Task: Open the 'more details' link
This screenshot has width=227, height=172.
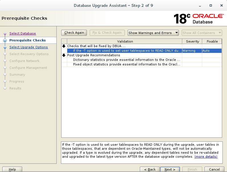Action: 206,157
